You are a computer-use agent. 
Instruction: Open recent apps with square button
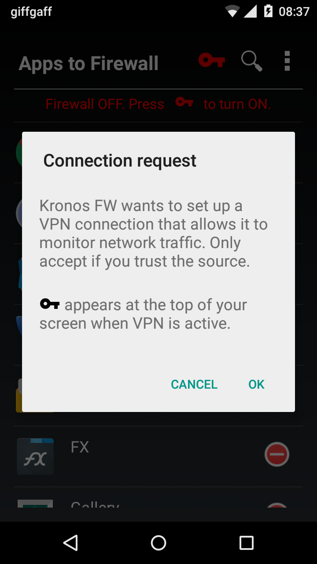(247, 543)
